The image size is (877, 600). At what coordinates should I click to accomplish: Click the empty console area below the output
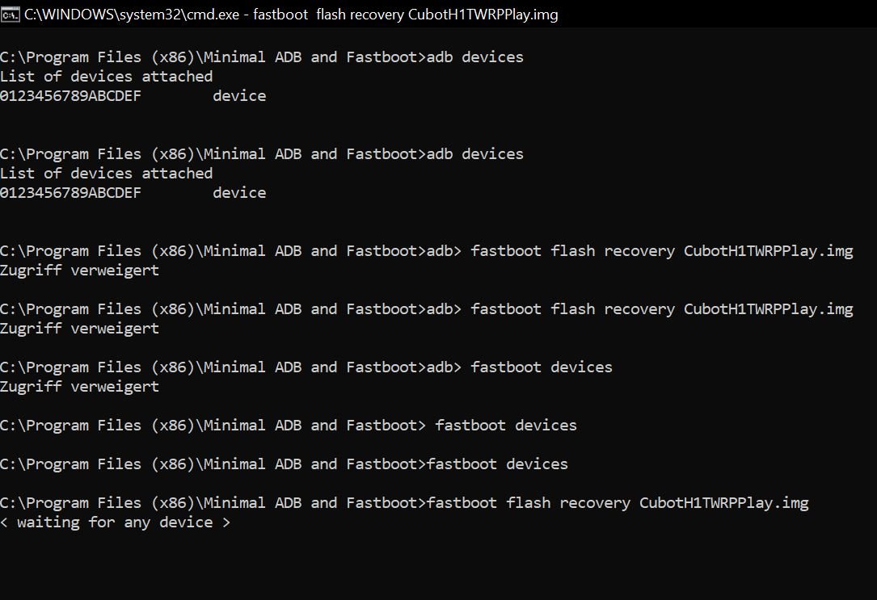click(x=436, y=565)
